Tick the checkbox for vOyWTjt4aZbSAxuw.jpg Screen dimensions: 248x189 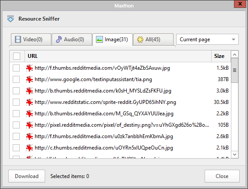coord(16,68)
